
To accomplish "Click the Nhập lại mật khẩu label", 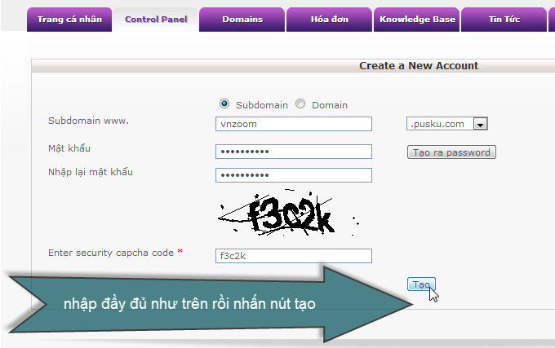I will click(91, 172).
